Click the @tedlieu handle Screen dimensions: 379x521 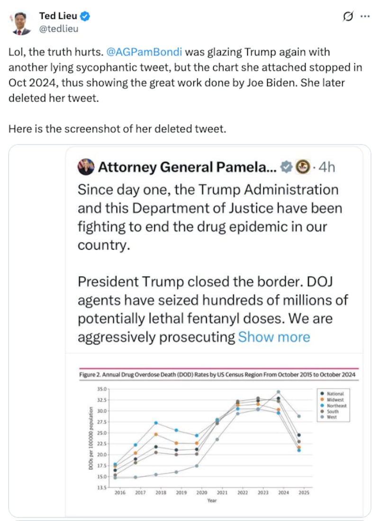(59, 28)
